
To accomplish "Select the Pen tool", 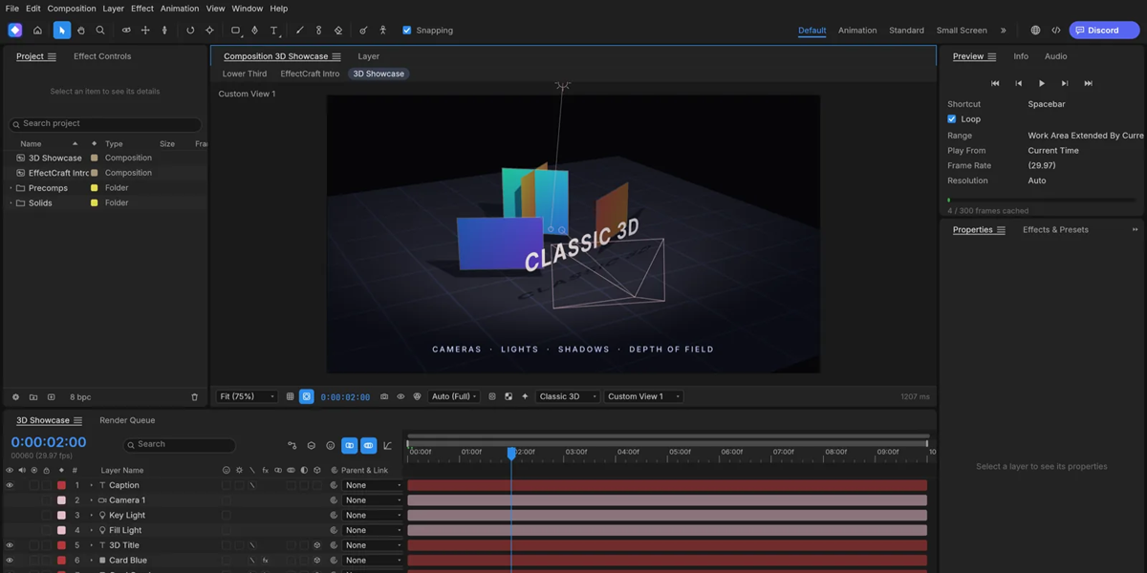I will (254, 31).
